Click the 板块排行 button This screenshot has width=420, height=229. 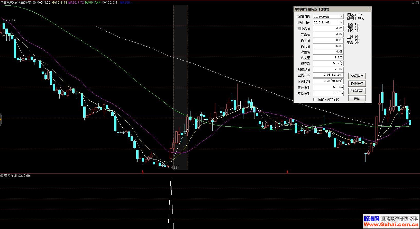[x=357, y=84]
